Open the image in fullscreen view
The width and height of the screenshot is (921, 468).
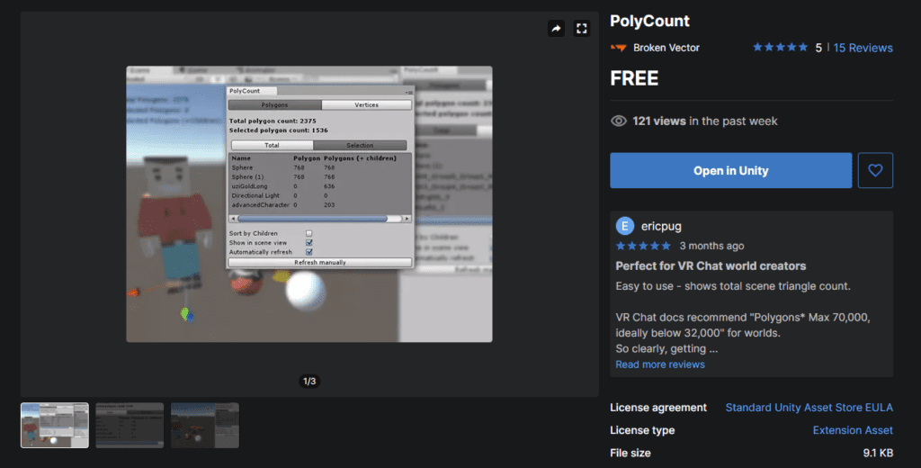point(582,28)
